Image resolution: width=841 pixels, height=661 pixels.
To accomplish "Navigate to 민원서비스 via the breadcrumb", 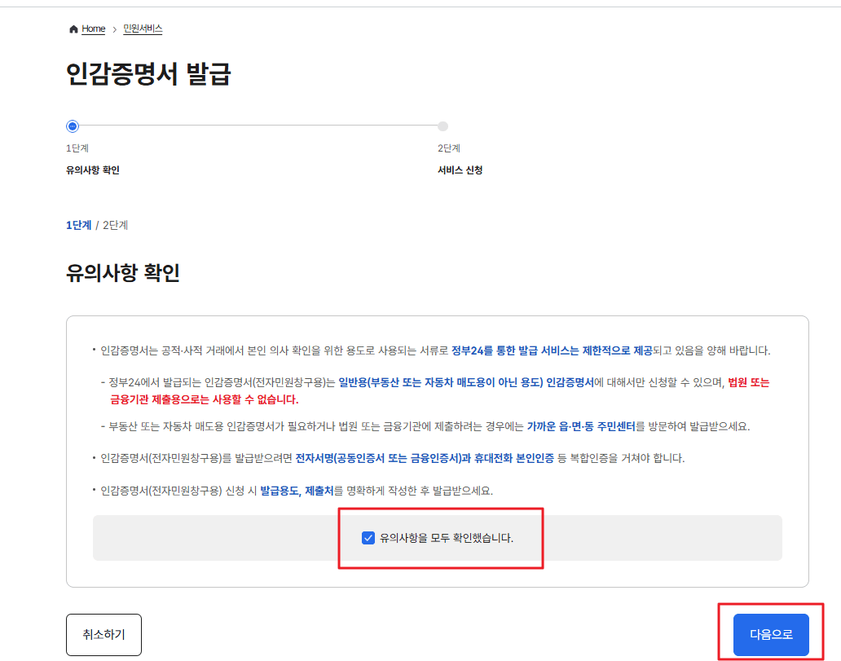I will tap(143, 29).
